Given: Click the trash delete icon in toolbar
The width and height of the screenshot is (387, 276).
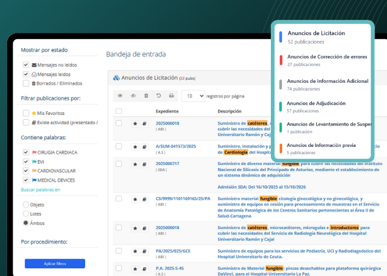Looking at the screenshot, I should click(x=146, y=95).
